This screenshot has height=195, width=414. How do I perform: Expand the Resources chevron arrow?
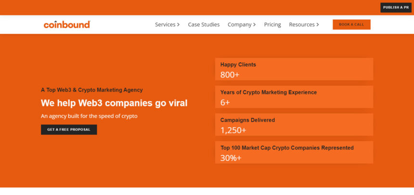point(318,25)
